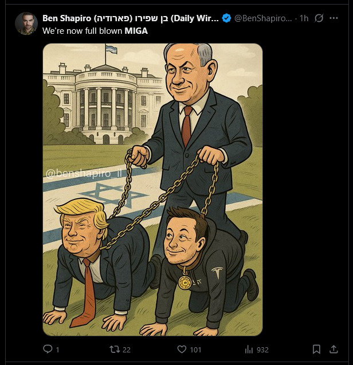Click the repost arrows icon
This screenshot has width=353, height=365.
coord(115,349)
